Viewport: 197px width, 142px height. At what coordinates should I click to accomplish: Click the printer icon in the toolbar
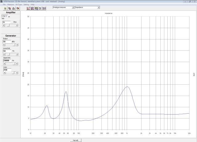(14, 8)
